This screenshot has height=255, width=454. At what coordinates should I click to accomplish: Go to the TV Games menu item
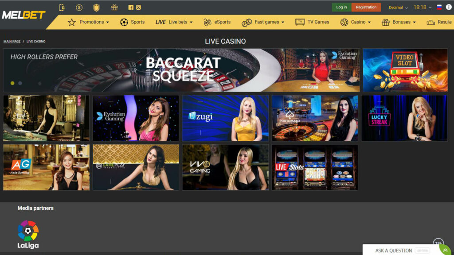(318, 22)
